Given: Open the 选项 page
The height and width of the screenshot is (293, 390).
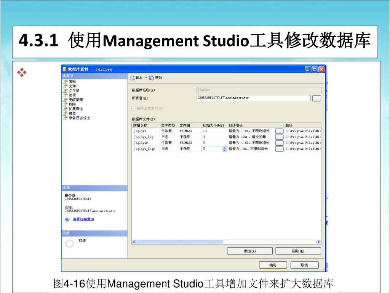Looking at the screenshot, I should click(72, 95).
